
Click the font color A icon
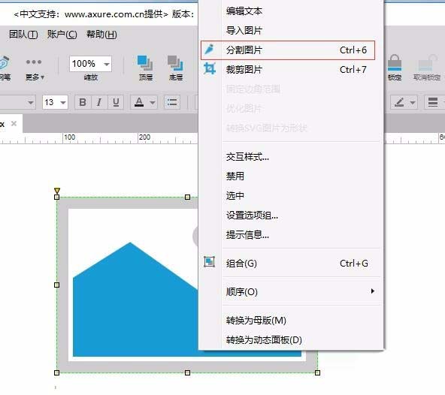[139, 102]
